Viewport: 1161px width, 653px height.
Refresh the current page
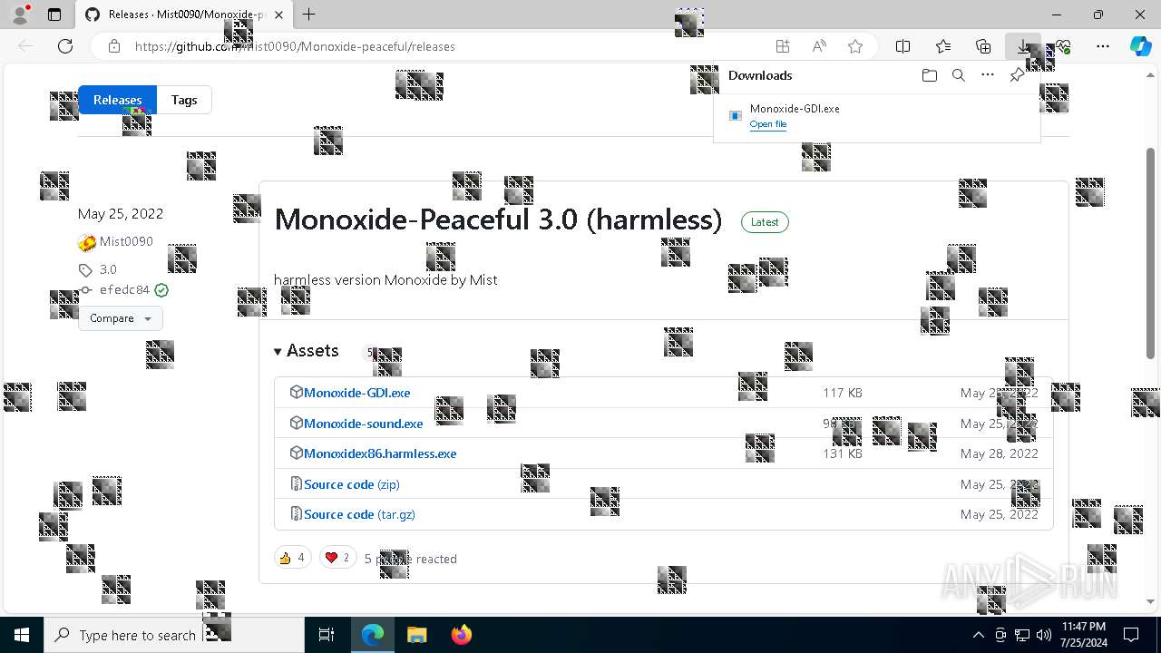(x=65, y=46)
